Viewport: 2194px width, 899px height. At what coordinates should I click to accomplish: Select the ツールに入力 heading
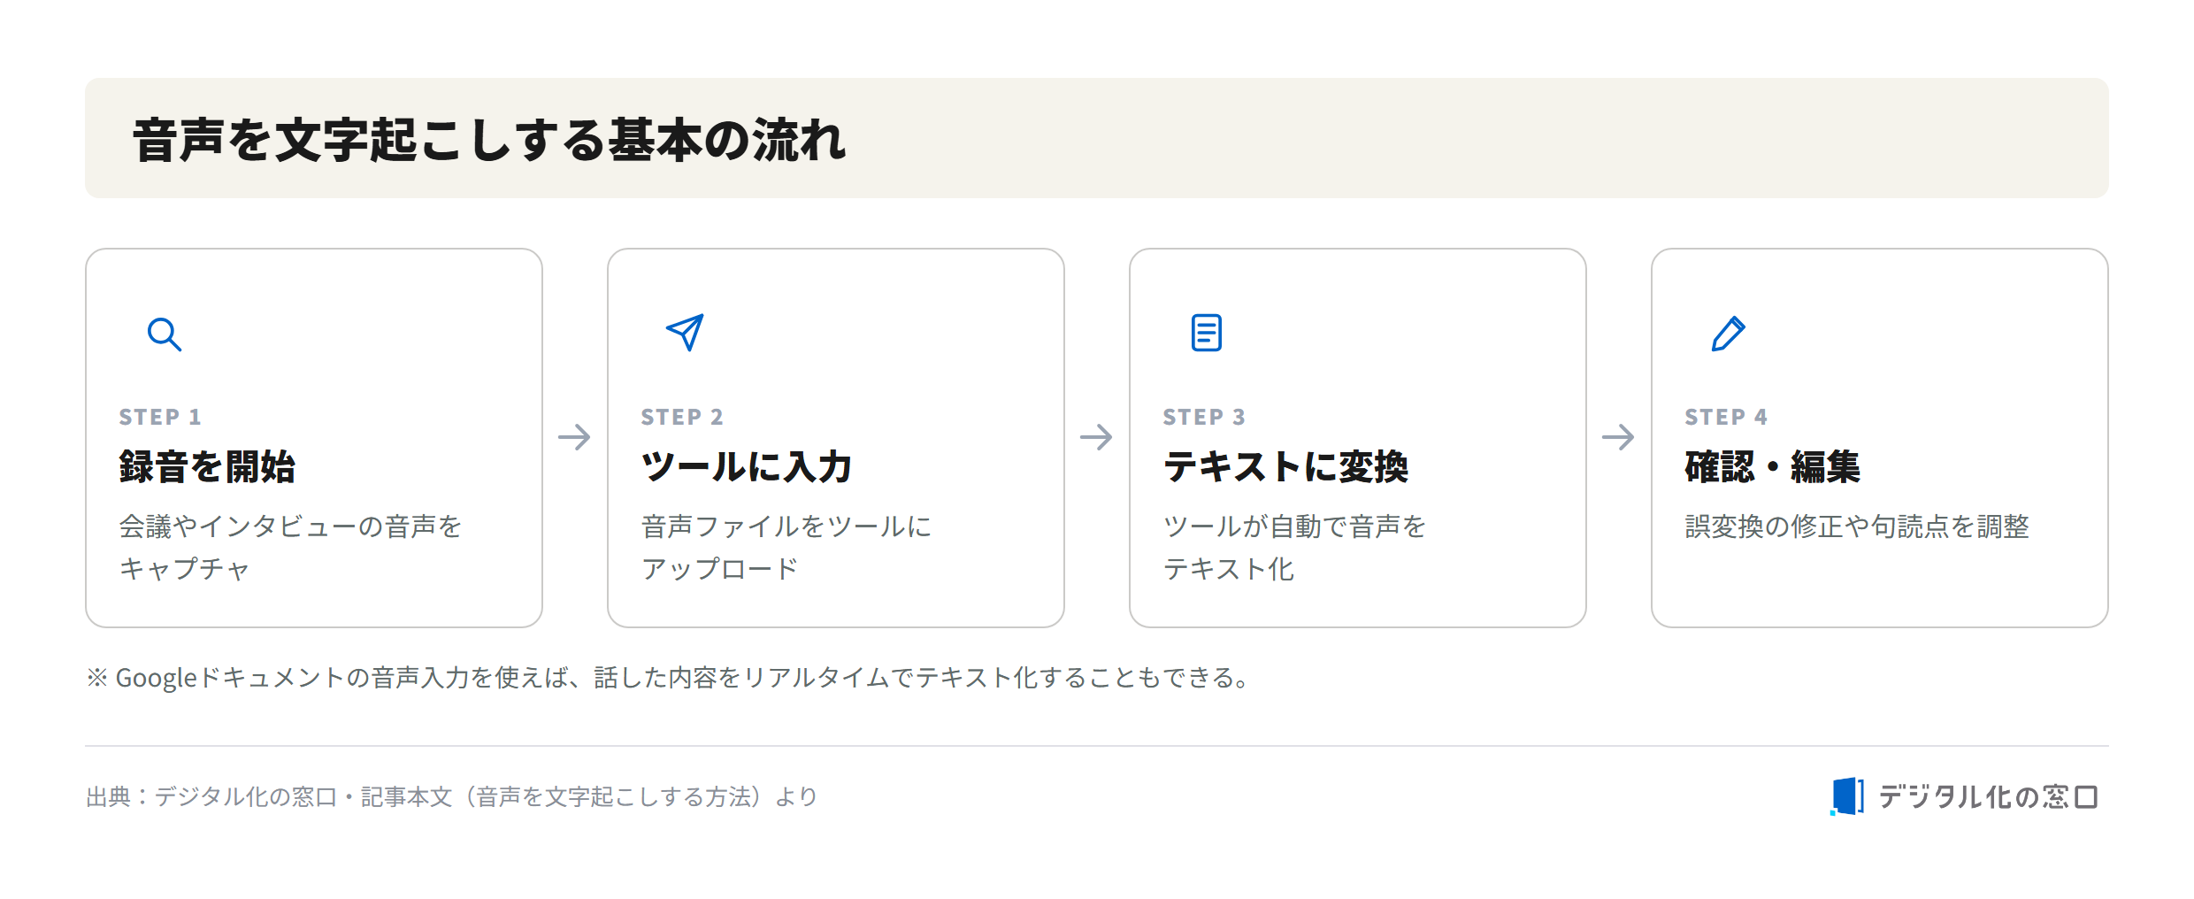coord(746,467)
